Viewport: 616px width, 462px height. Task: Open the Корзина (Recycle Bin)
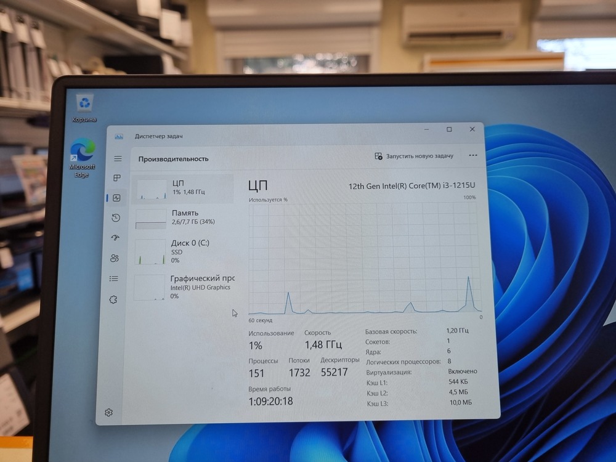click(x=84, y=102)
